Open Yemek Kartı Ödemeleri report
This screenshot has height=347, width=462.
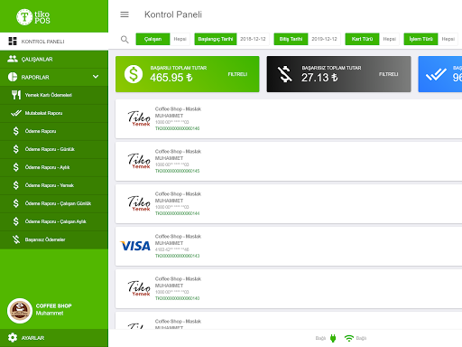(x=54, y=95)
